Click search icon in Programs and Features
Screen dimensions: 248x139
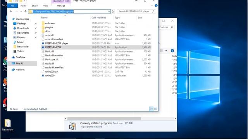172,27
